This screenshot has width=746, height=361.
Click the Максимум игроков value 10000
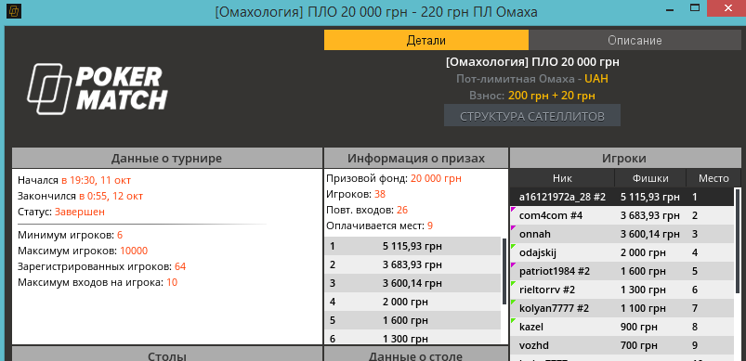click(134, 251)
